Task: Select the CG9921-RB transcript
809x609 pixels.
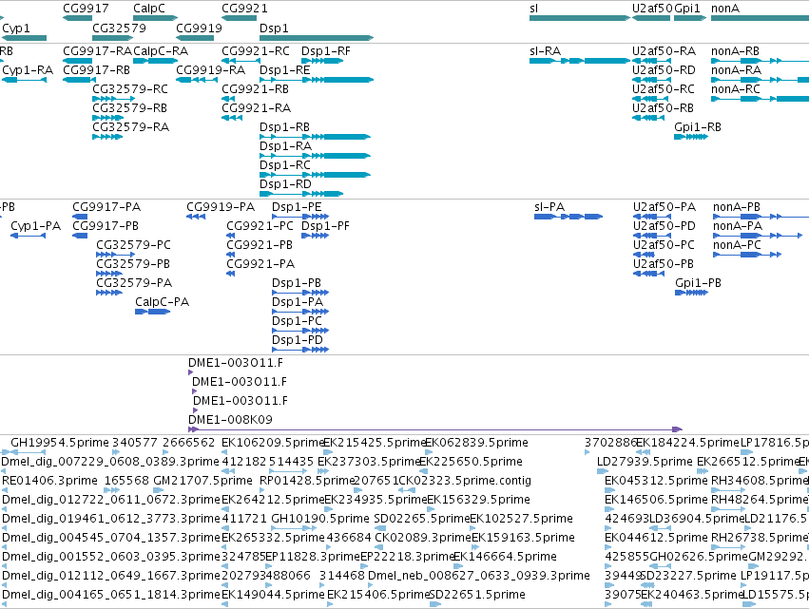Action: pyautogui.click(x=228, y=99)
